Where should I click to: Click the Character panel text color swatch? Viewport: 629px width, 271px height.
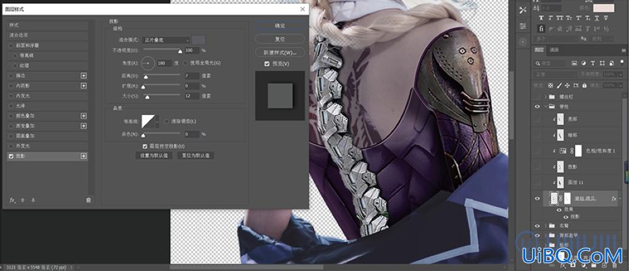coord(604,8)
